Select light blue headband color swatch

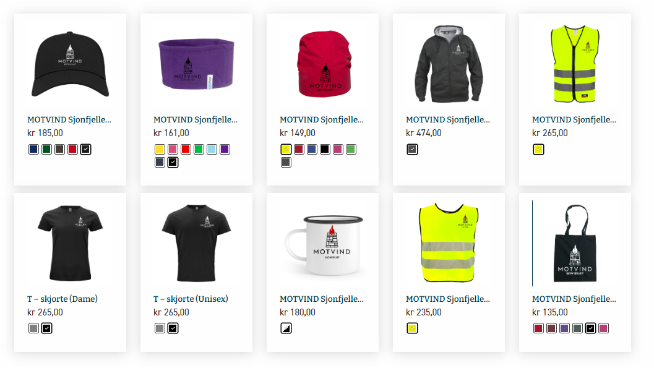212,149
